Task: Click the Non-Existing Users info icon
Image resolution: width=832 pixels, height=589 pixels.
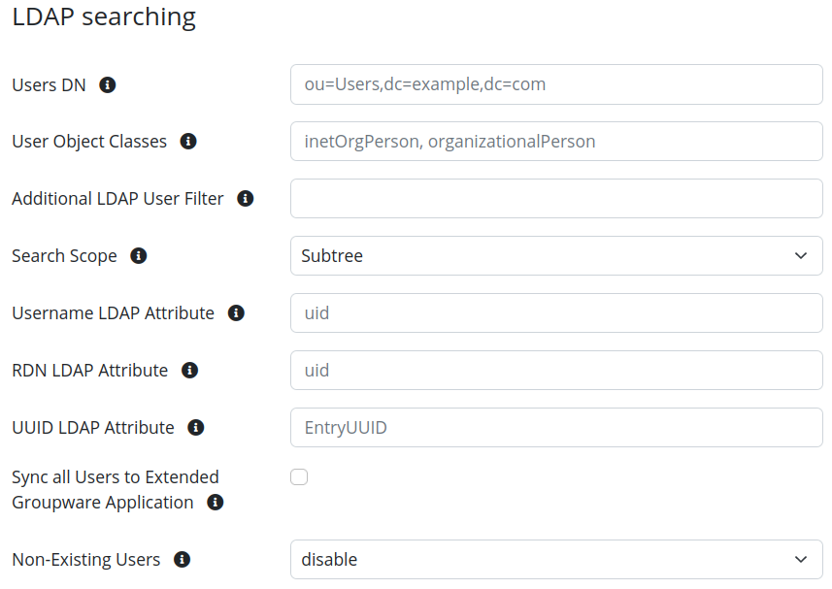Action: pyautogui.click(x=182, y=559)
